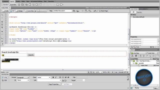This screenshot has height=90, width=160.
Task: Click Expand Files panel icon
Action: [158, 56]
